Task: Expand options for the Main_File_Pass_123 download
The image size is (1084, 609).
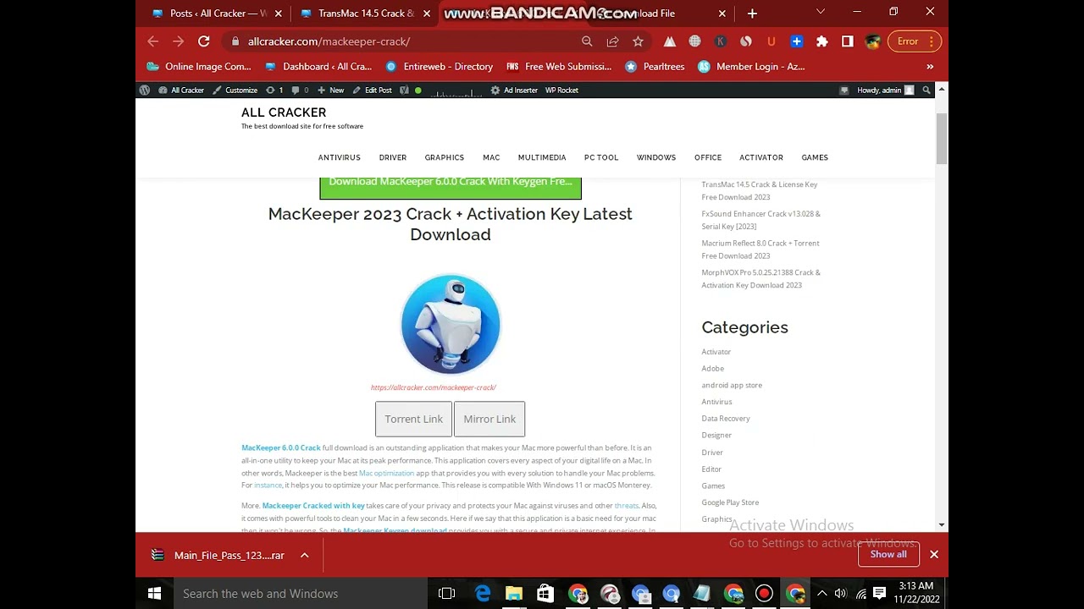Action: tap(304, 555)
